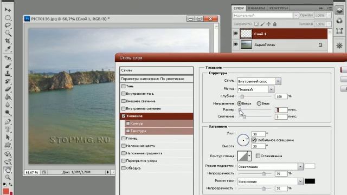This screenshot has height=195, width=347.
Task: Select the Brush tool
Action: tap(8, 66)
